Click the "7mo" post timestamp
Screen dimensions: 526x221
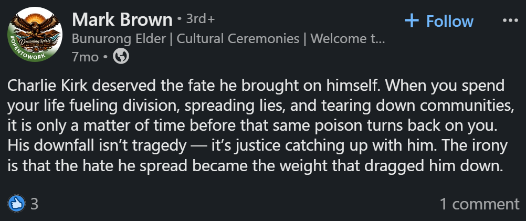[85, 57]
